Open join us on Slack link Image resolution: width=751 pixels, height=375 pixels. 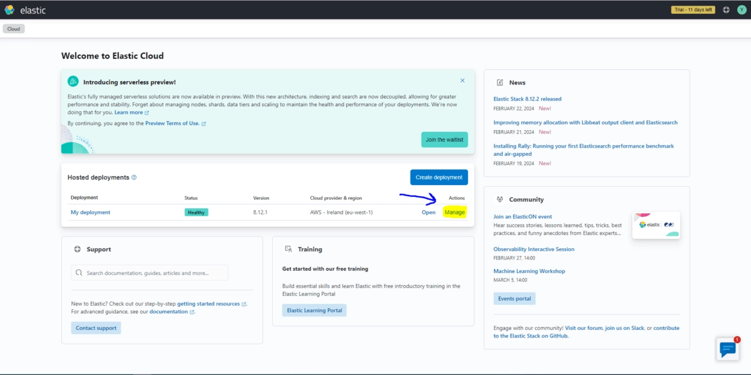tap(625, 328)
